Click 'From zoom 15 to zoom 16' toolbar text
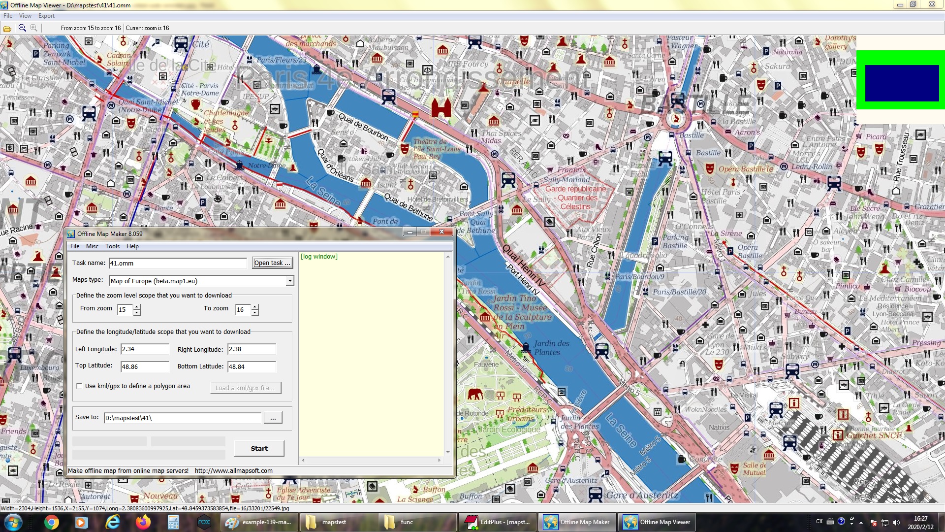This screenshot has height=532, width=945. coord(91,28)
